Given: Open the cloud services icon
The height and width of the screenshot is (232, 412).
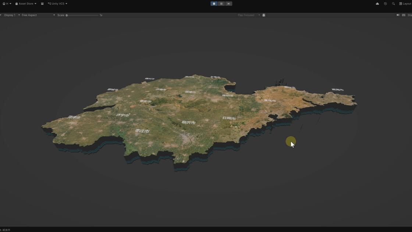Looking at the screenshot, I should point(377,4).
